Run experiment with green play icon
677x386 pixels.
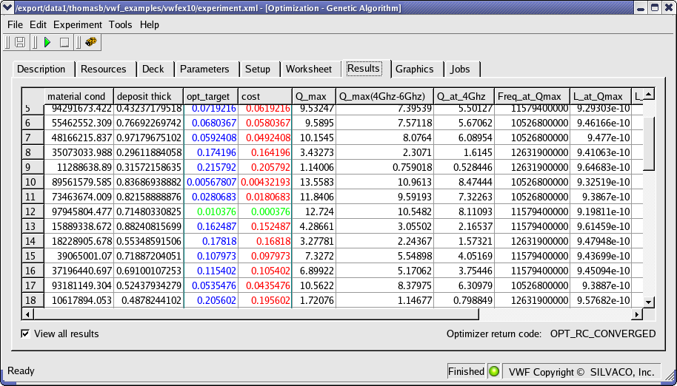click(47, 42)
